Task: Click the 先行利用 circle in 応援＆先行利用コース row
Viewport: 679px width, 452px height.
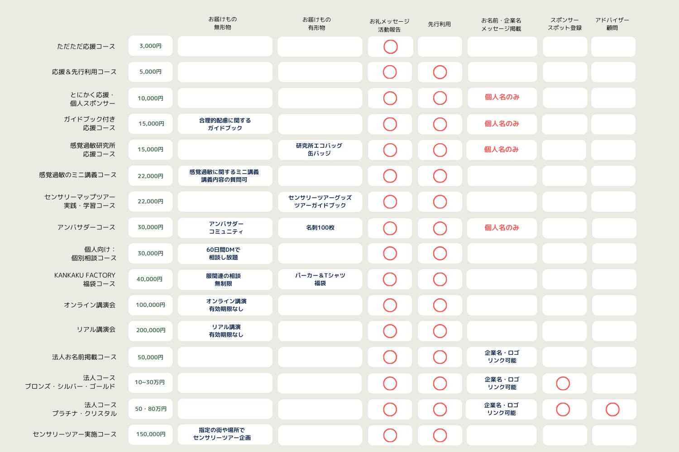Action: pos(440,72)
